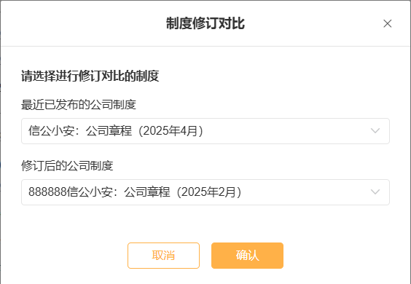Screen dimensions: 411x284
Task: Select the 888888信公小安：公司章程（2025年2月）value text
Action: pos(135,192)
